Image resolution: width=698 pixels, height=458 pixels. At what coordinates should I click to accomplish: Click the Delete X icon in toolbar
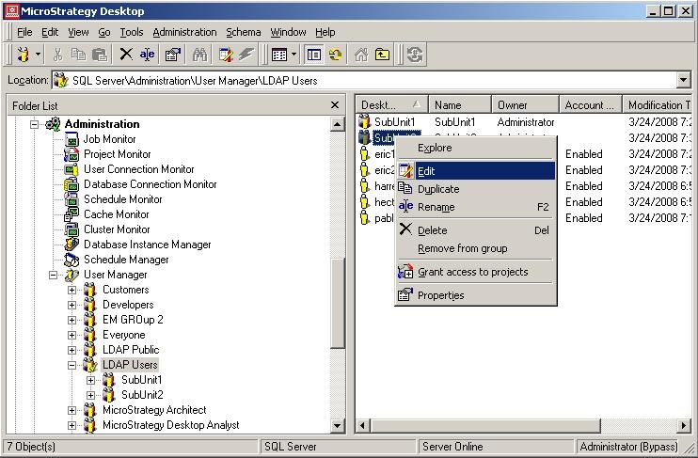coord(126,55)
